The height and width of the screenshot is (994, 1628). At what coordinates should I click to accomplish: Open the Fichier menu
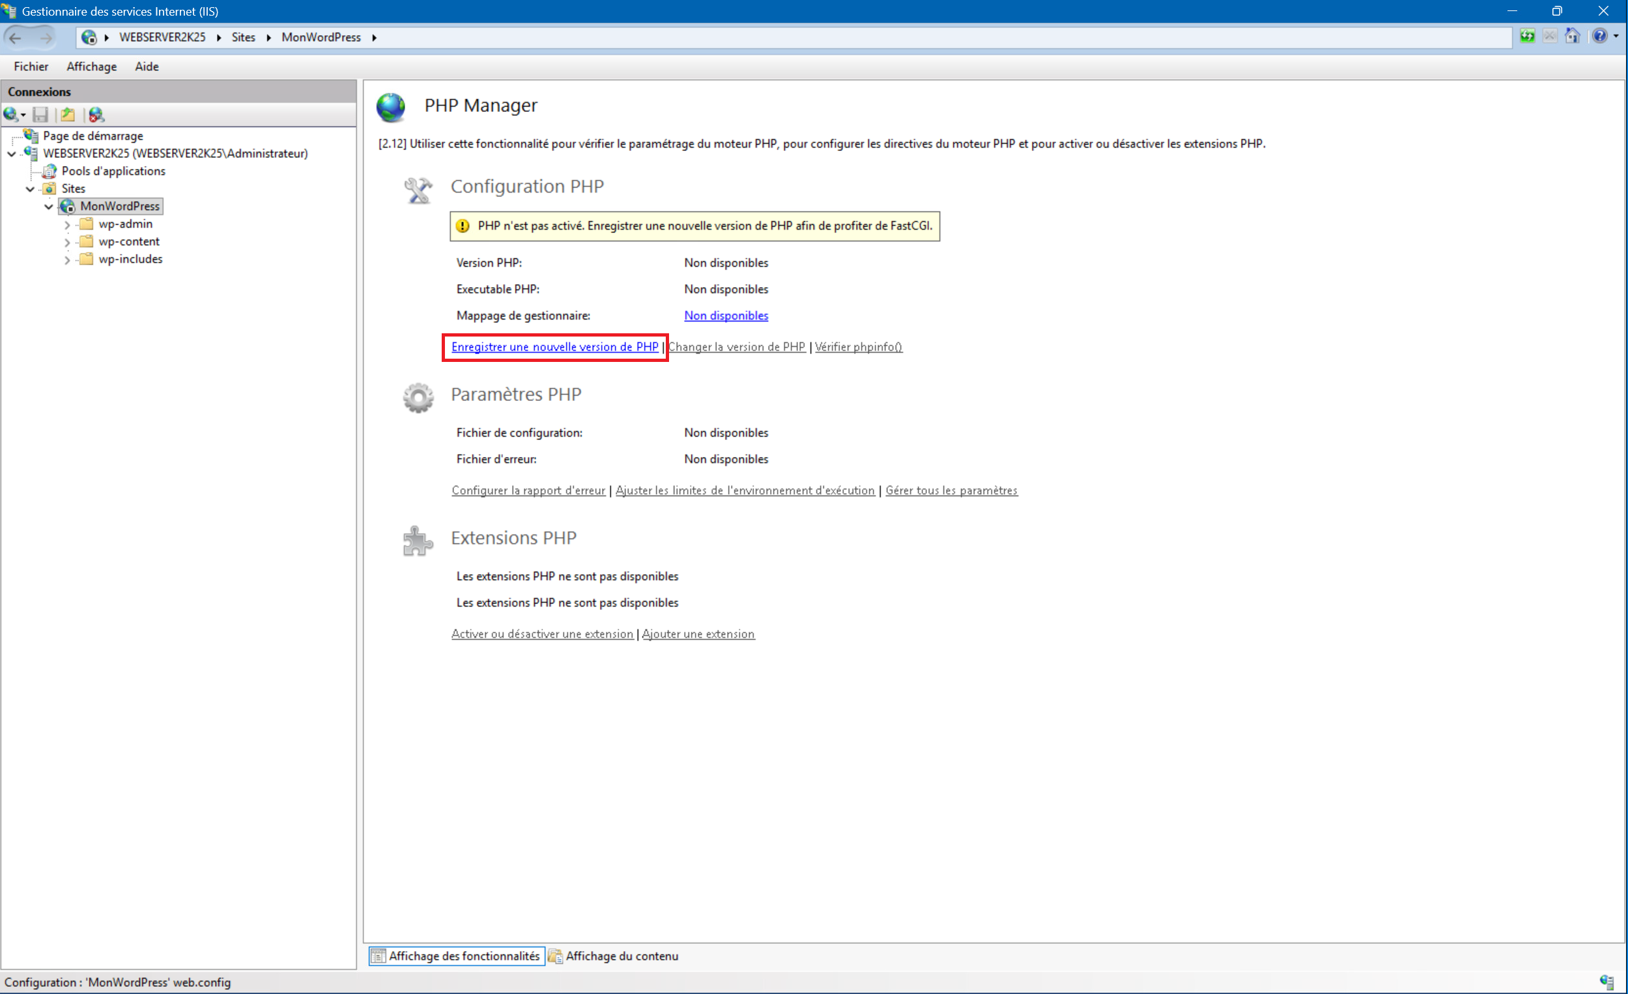click(31, 66)
